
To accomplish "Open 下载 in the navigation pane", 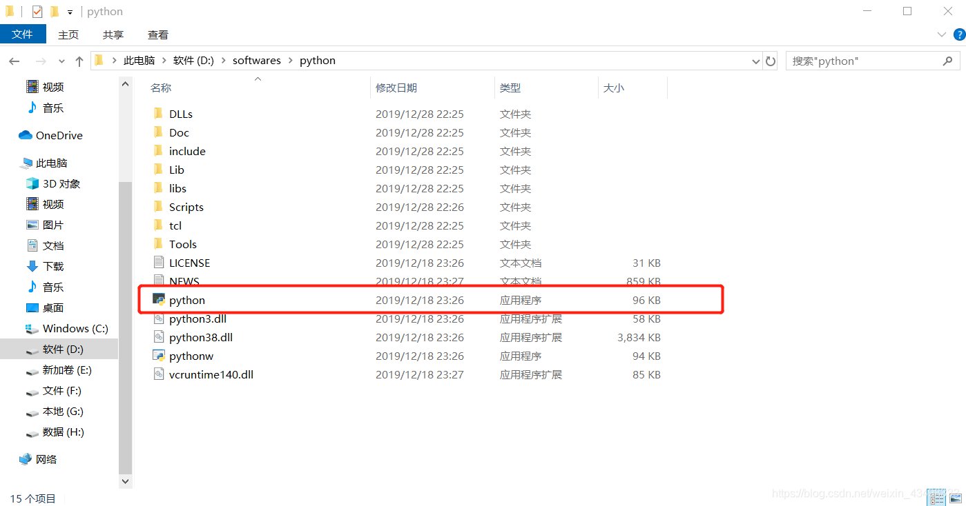I will [x=53, y=266].
